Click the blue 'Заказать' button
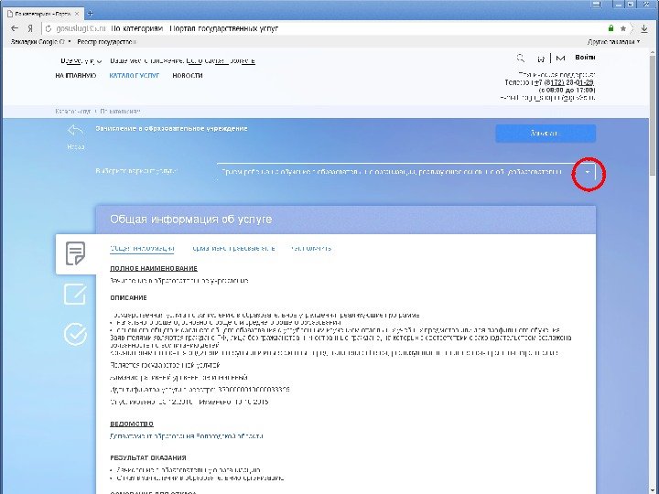Image resolution: width=659 pixels, height=494 pixels. click(x=546, y=134)
